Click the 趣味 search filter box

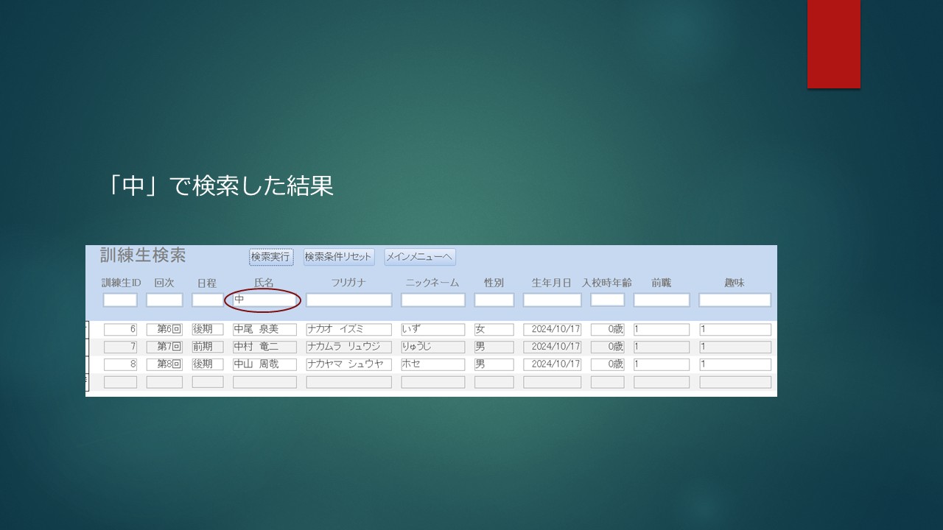point(735,300)
